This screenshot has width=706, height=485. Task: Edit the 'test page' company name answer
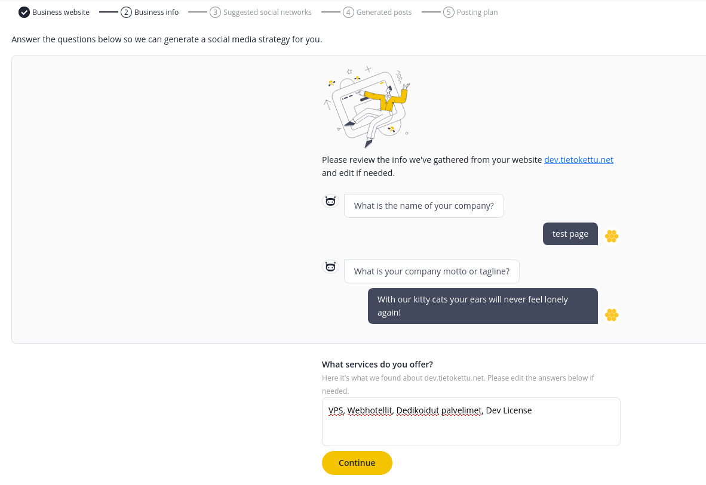[570, 234]
